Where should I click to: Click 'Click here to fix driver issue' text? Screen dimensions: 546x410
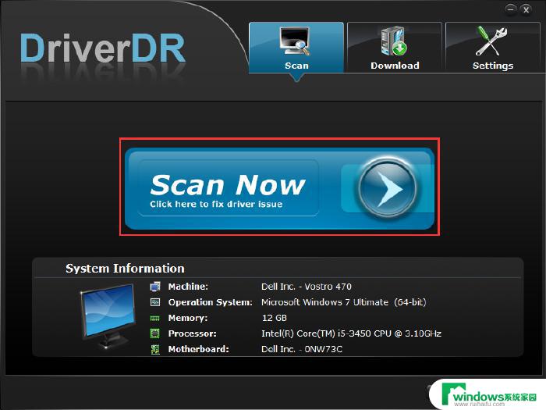pos(216,205)
